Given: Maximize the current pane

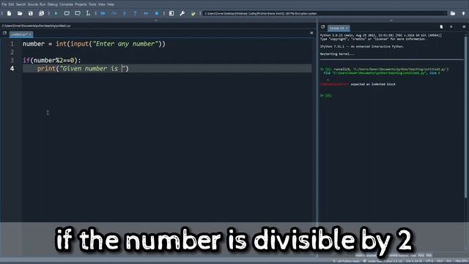Looking at the screenshot, I should tap(171, 13).
